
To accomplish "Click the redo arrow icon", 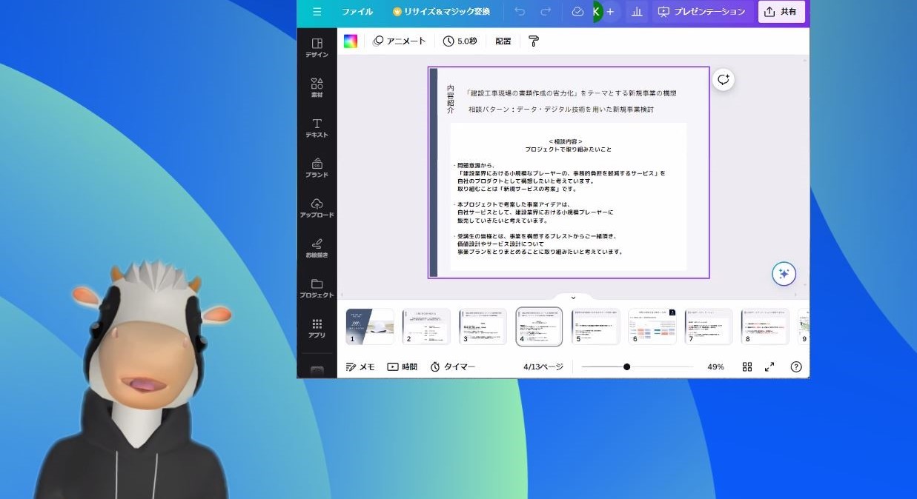I will 546,12.
